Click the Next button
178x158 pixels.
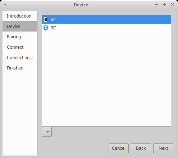click(x=163, y=148)
